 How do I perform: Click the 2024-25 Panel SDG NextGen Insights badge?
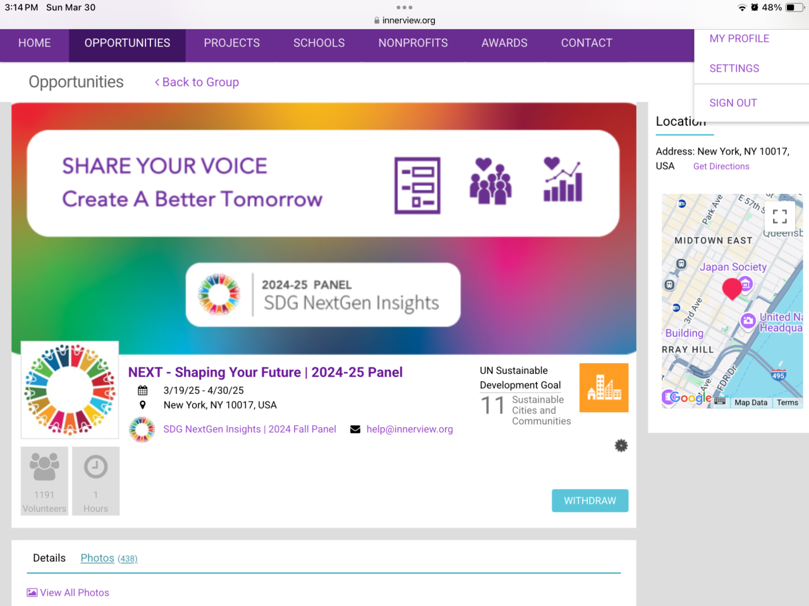point(323,295)
